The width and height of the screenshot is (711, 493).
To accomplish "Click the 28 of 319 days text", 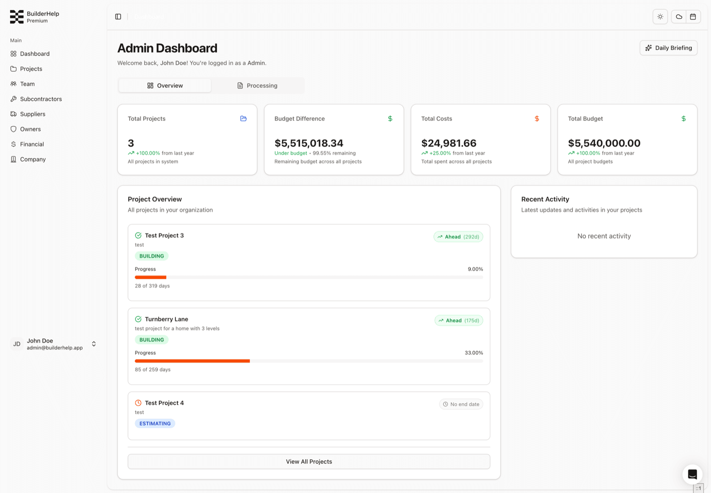I will pos(152,286).
